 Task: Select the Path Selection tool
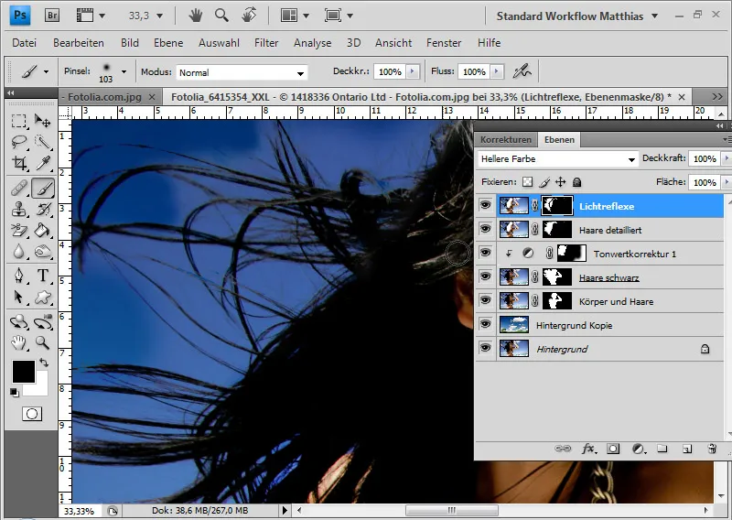[x=18, y=298]
